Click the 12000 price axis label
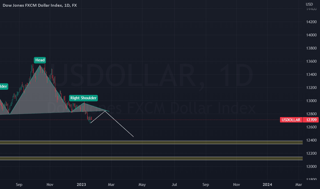This screenshot has height=189, width=320. [311, 167]
